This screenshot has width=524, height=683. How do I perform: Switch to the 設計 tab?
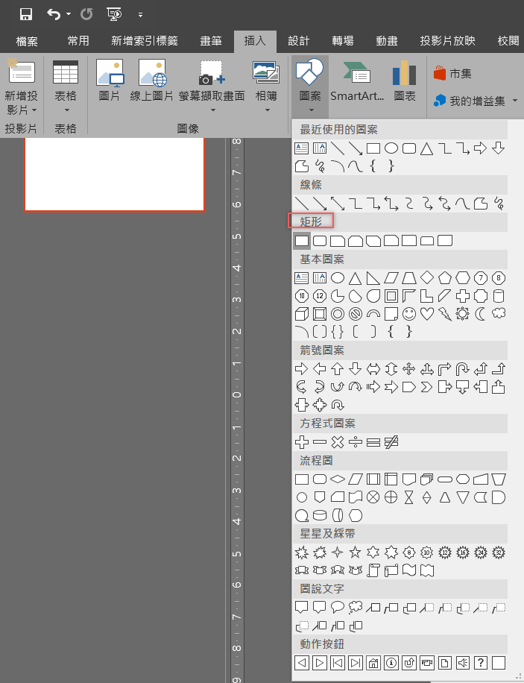299,41
